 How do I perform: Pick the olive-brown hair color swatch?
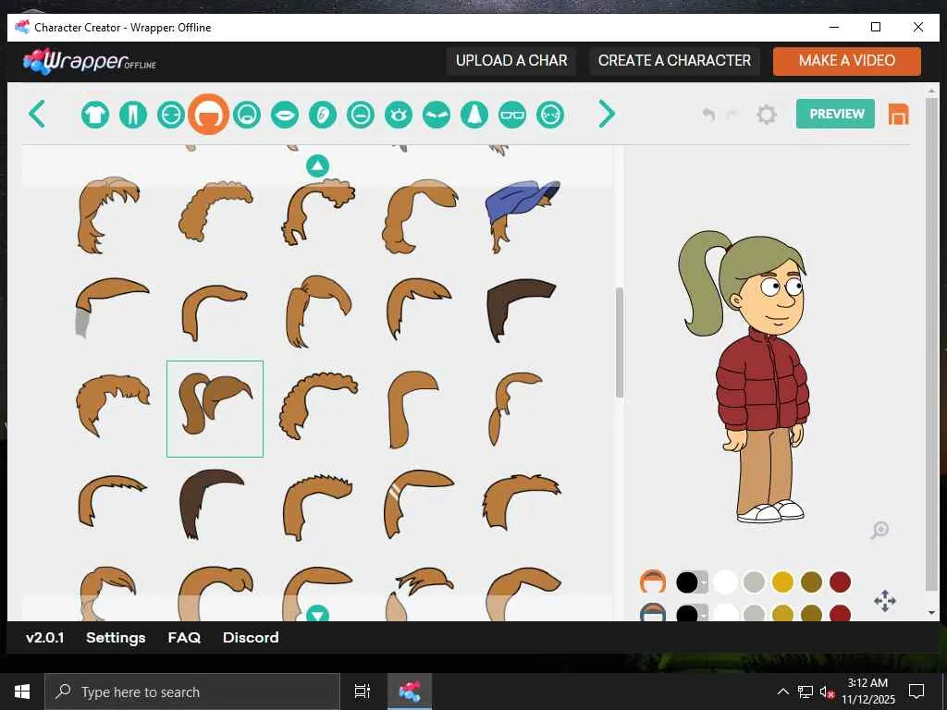click(812, 582)
